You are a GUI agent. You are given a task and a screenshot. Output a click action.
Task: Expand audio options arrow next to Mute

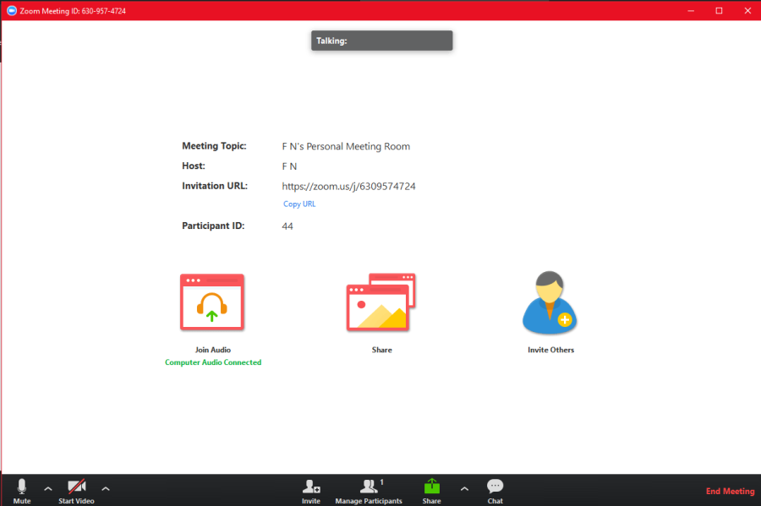pos(48,488)
